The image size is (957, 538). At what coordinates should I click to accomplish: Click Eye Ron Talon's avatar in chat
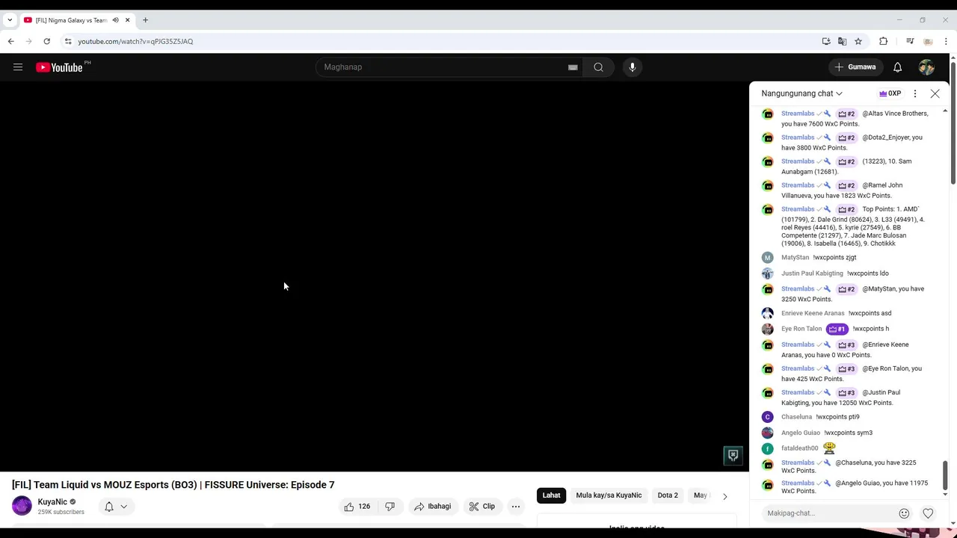click(767, 329)
